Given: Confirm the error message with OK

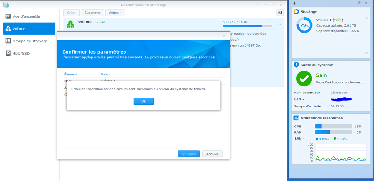Looking at the screenshot, I should pos(144,101).
